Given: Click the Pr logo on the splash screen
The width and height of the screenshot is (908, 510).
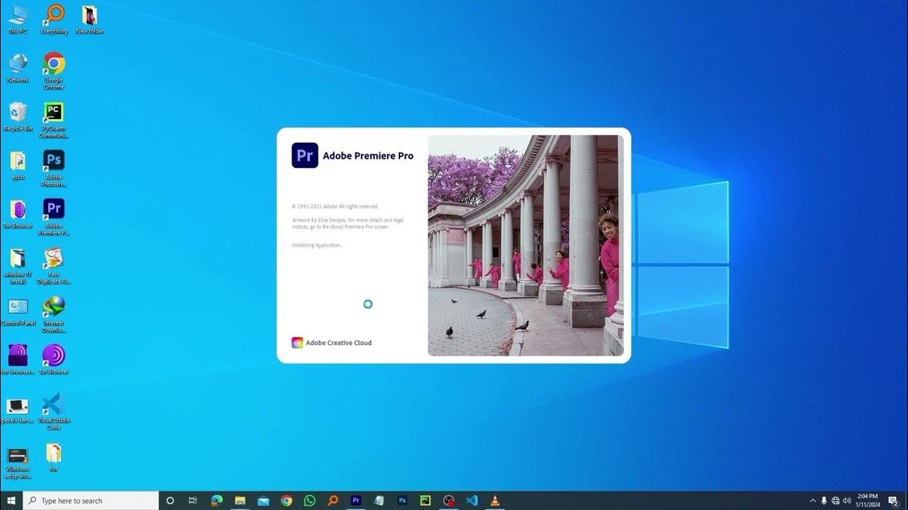Looking at the screenshot, I should [x=305, y=155].
